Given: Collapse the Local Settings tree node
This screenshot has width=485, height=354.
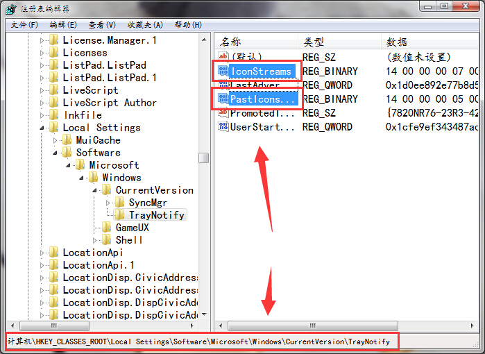Looking at the screenshot, I should pyautogui.click(x=43, y=128).
